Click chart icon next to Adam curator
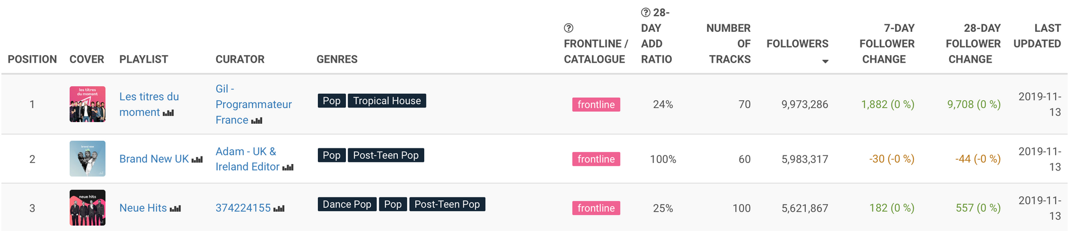The width and height of the screenshot is (1081, 231). (x=288, y=167)
